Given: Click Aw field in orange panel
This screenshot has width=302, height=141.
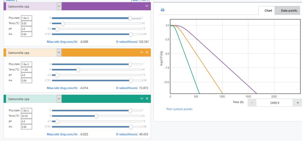Looking at the screenshot, I should click(x=26, y=80).
